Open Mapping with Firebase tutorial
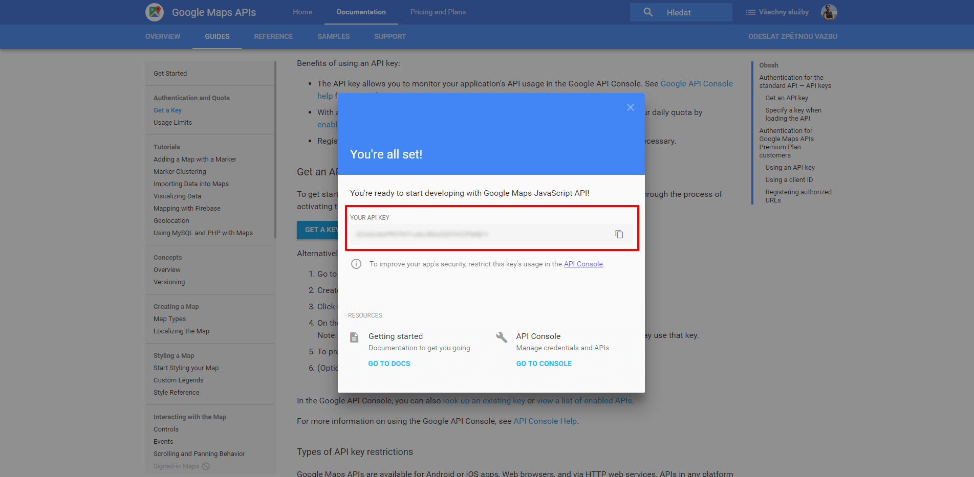This screenshot has width=974, height=477. coord(187,209)
